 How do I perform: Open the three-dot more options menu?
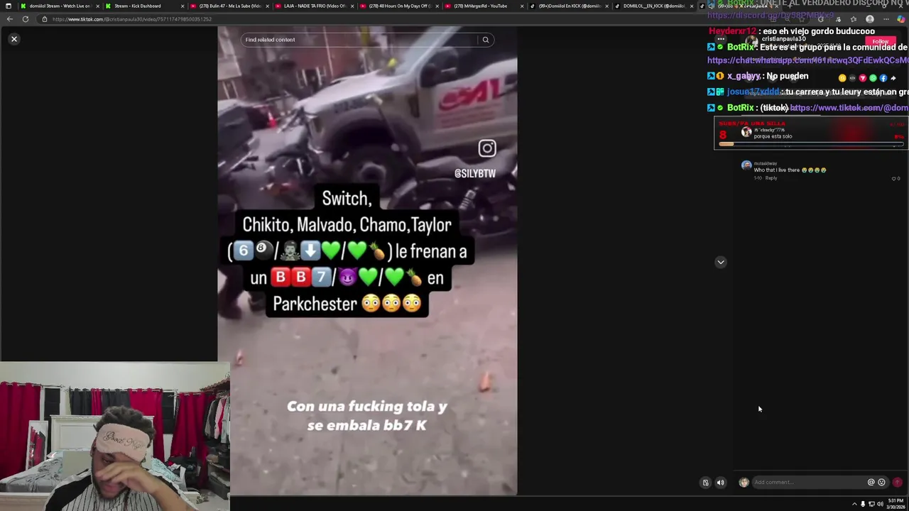[720, 39]
